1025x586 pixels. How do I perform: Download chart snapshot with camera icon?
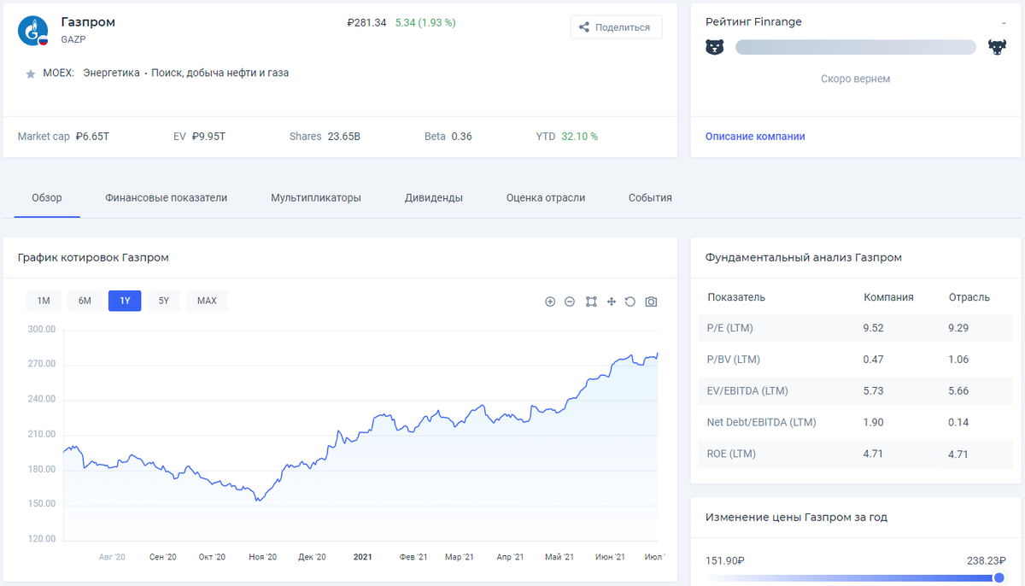coord(651,302)
